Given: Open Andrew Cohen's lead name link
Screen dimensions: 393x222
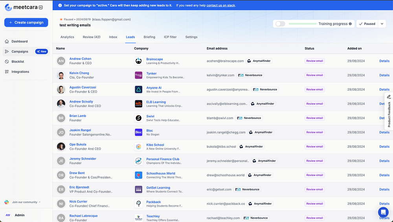Looking at the screenshot, I should pos(80,59).
